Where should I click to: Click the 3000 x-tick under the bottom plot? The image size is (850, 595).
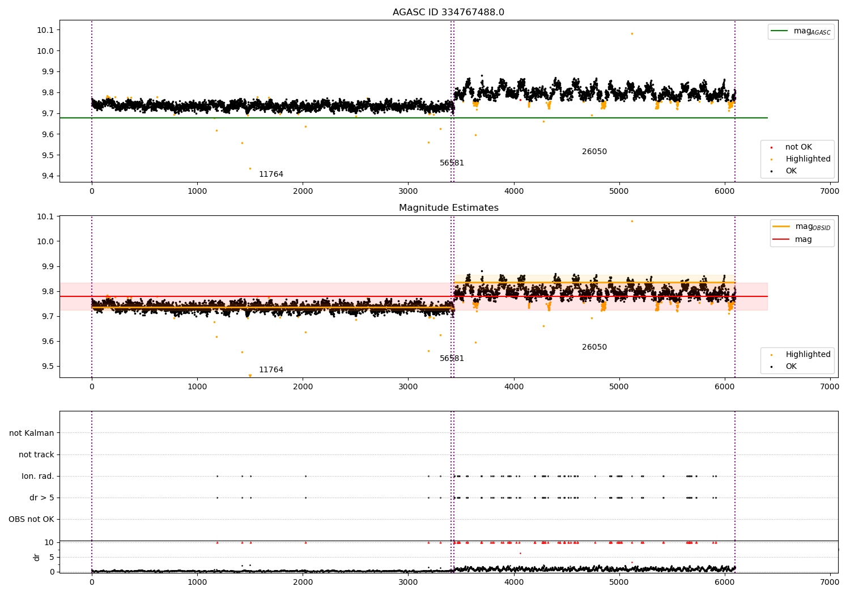[x=408, y=582]
